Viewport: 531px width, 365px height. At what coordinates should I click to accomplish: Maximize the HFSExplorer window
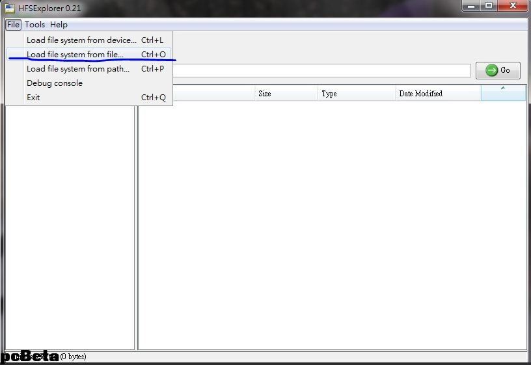click(488, 6)
